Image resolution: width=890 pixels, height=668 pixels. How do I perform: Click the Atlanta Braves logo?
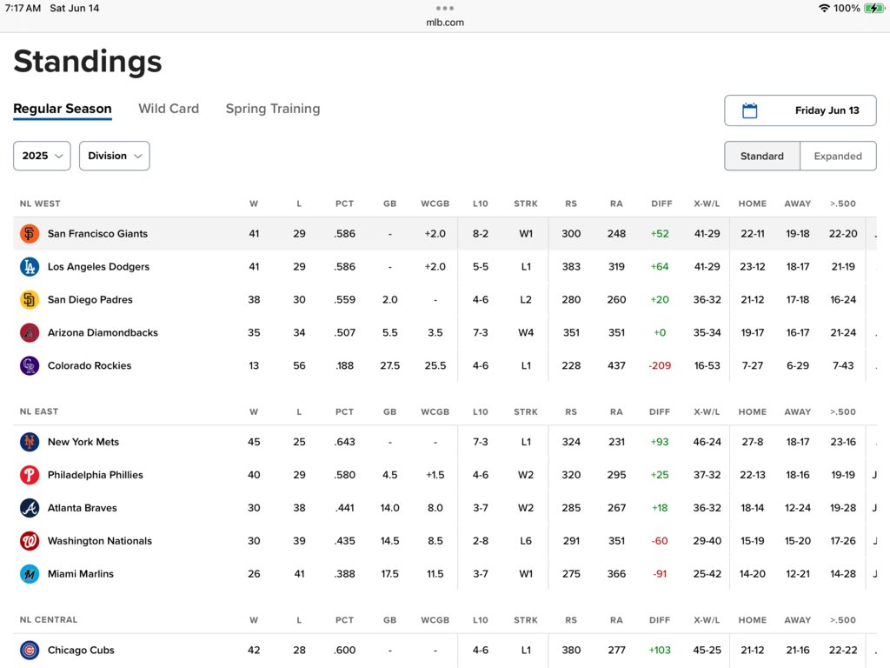pos(30,507)
